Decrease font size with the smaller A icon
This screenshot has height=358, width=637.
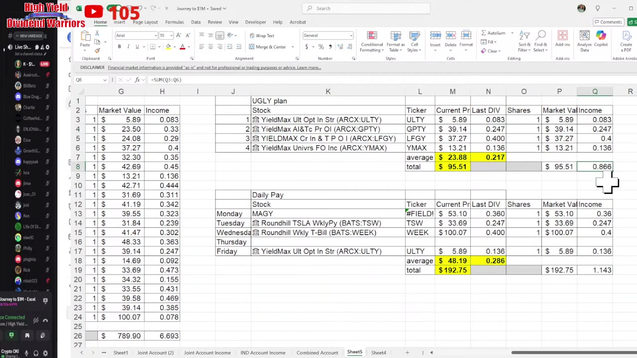pyautogui.click(x=187, y=35)
